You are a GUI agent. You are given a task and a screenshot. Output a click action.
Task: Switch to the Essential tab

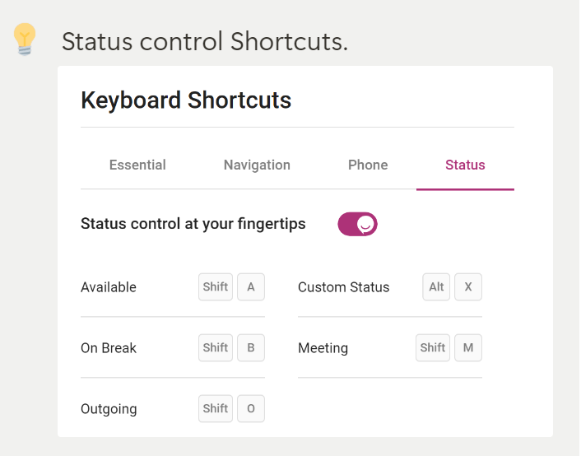137,165
